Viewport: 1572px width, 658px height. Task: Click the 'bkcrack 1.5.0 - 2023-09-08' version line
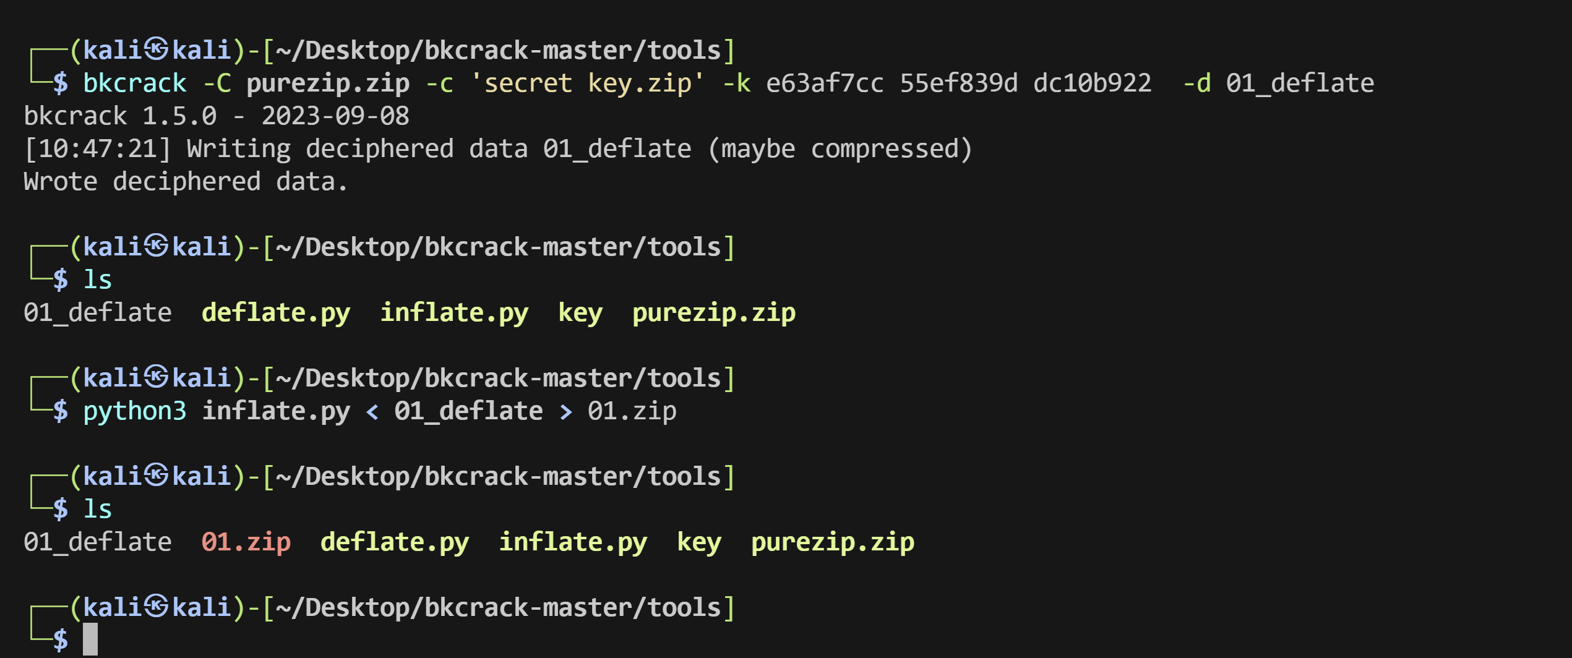[217, 116]
